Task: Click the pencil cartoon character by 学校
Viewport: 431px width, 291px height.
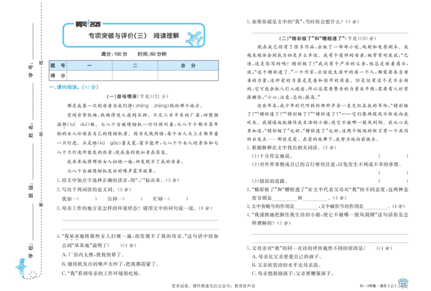Action: tap(21, 267)
